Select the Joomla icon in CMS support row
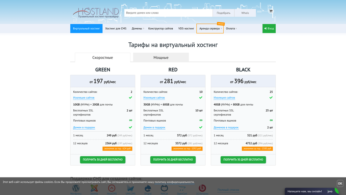The image size is (346, 195). 94,189
